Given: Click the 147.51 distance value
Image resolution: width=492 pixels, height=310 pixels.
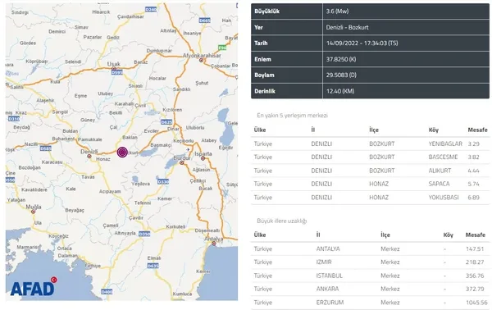Looking at the screenshot, I should pos(475,248).
